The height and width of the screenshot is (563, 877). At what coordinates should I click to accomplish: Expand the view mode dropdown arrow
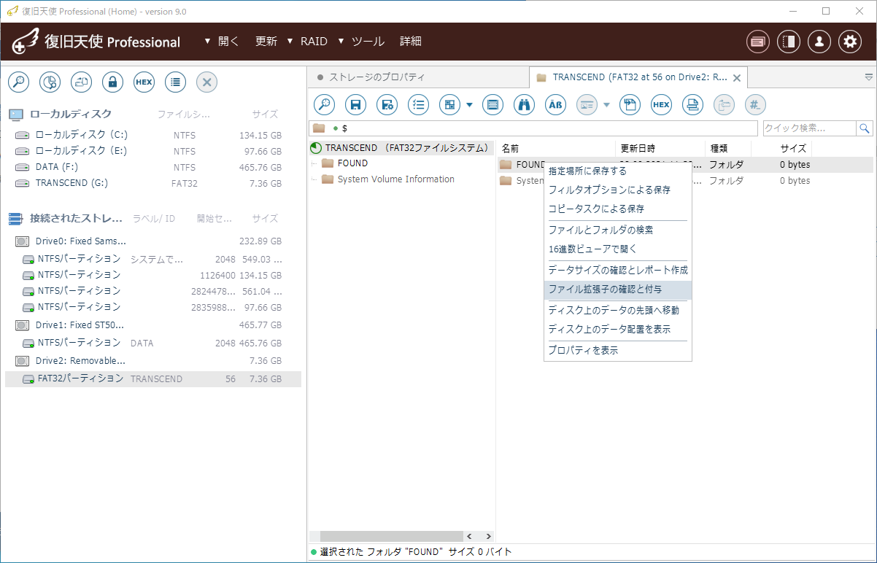(469, 105)
